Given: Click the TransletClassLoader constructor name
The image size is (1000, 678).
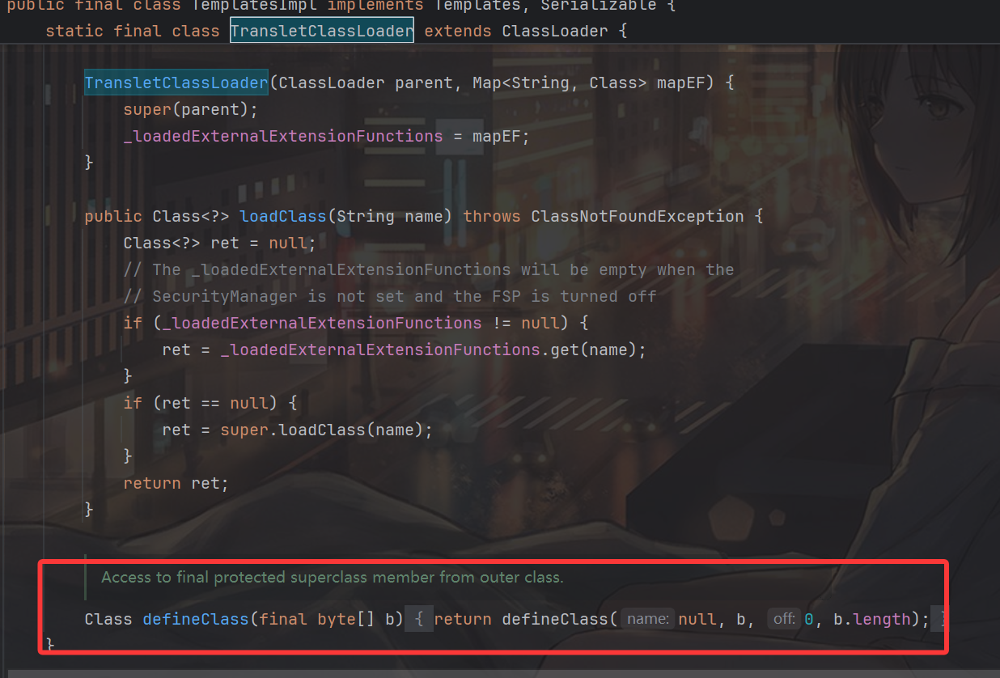Looking at the screenshot, I should tap(176, 83).
